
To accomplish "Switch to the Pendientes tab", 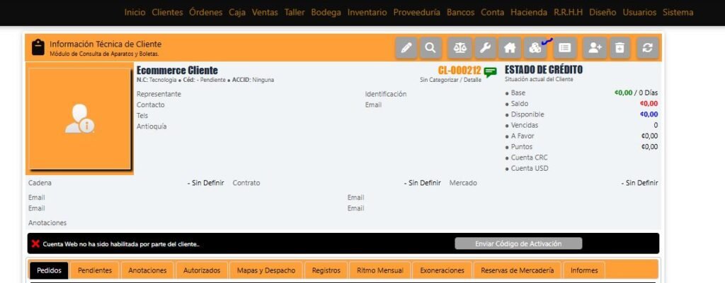I will pos(95,270).
